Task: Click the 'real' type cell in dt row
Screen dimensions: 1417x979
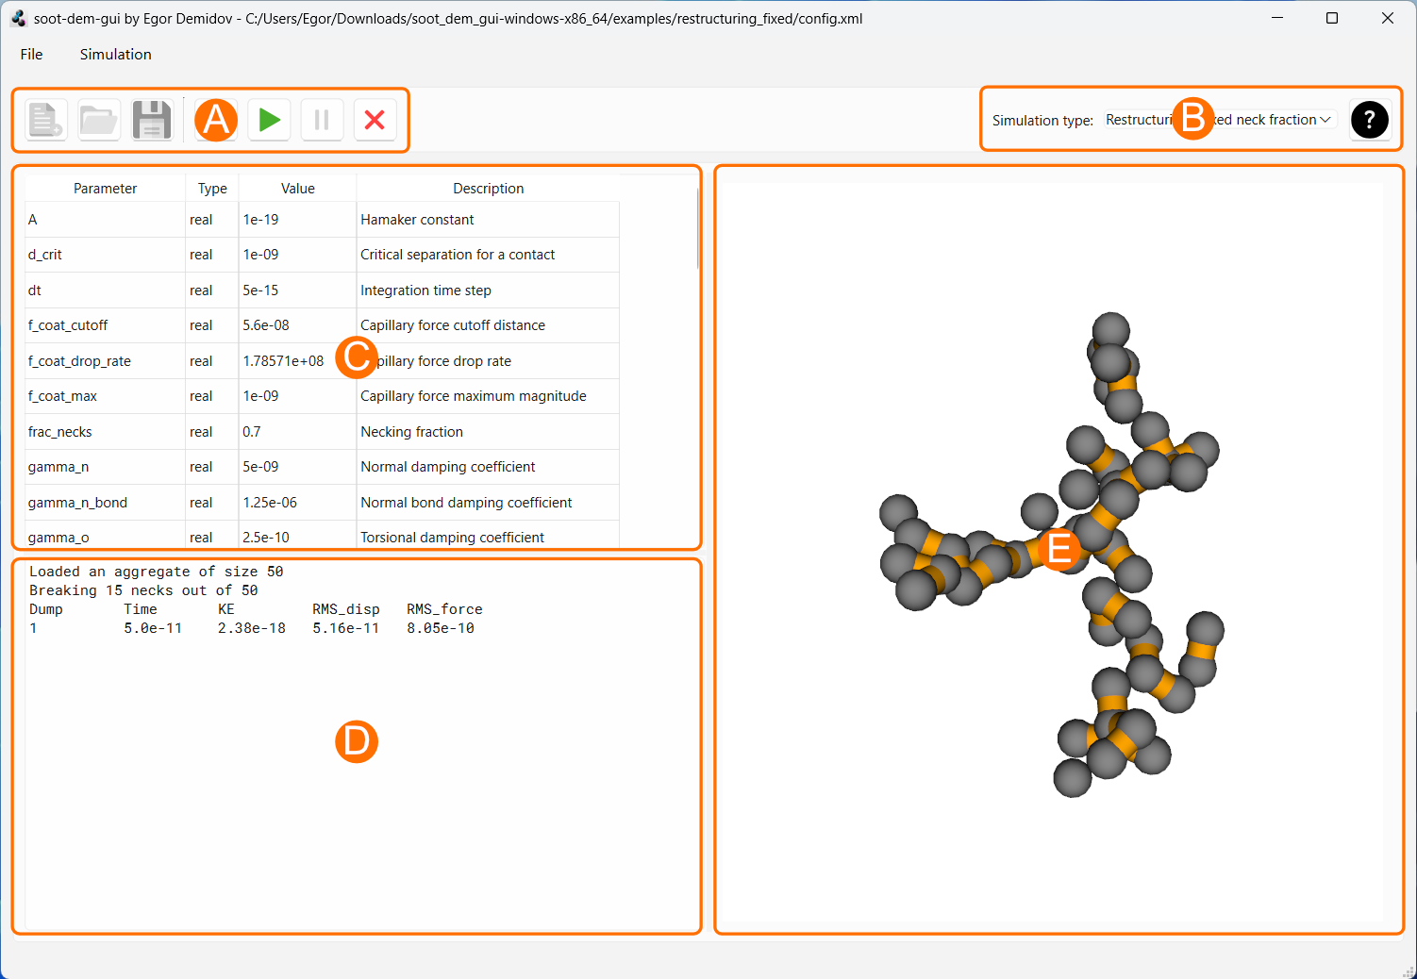Action: click(x=212, y=290)
